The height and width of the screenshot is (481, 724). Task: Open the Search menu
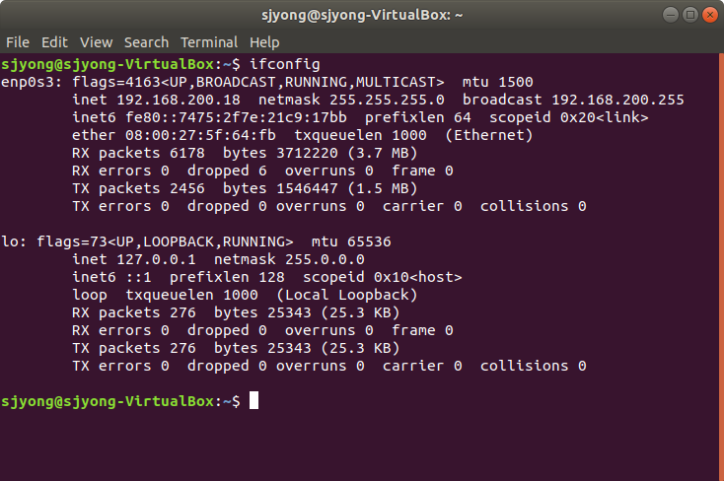tap(146, 42)
